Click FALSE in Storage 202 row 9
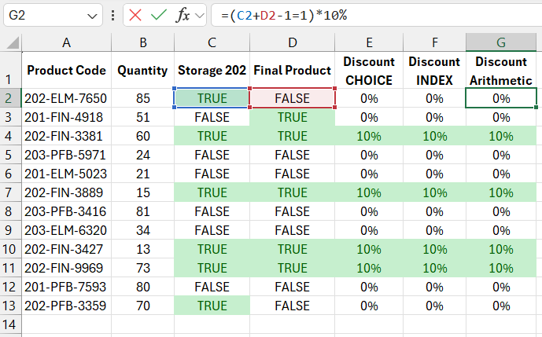Screen dimensions: 542x337 (x=212, y=230)
